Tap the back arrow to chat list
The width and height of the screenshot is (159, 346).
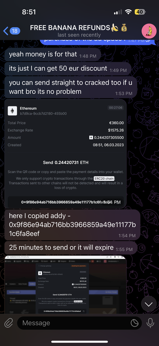6,31
